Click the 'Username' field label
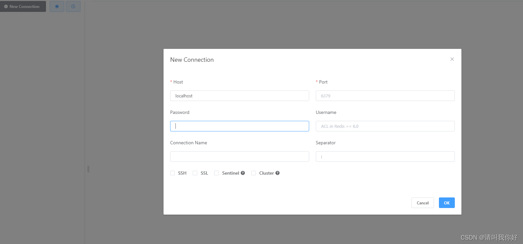Image resolution: width=523 pixels, height=244 pixels. (x=326, y=112)
